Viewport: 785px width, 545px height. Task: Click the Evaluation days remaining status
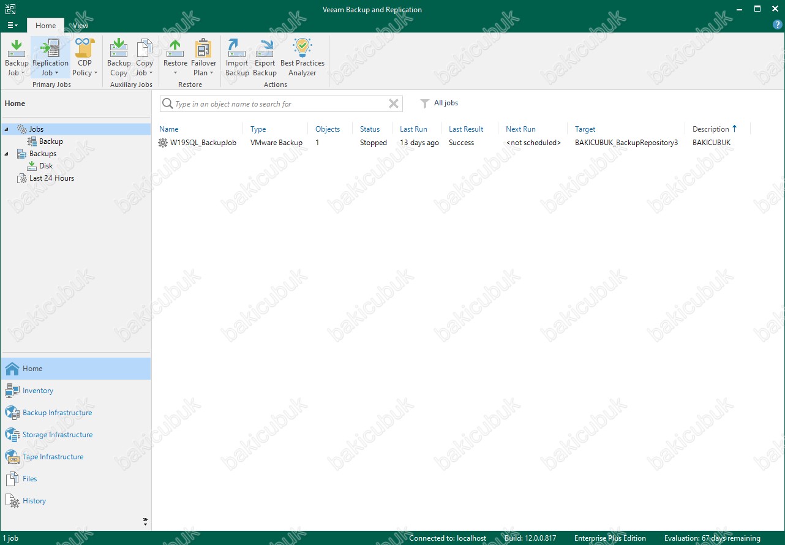(x=712, y=538)
